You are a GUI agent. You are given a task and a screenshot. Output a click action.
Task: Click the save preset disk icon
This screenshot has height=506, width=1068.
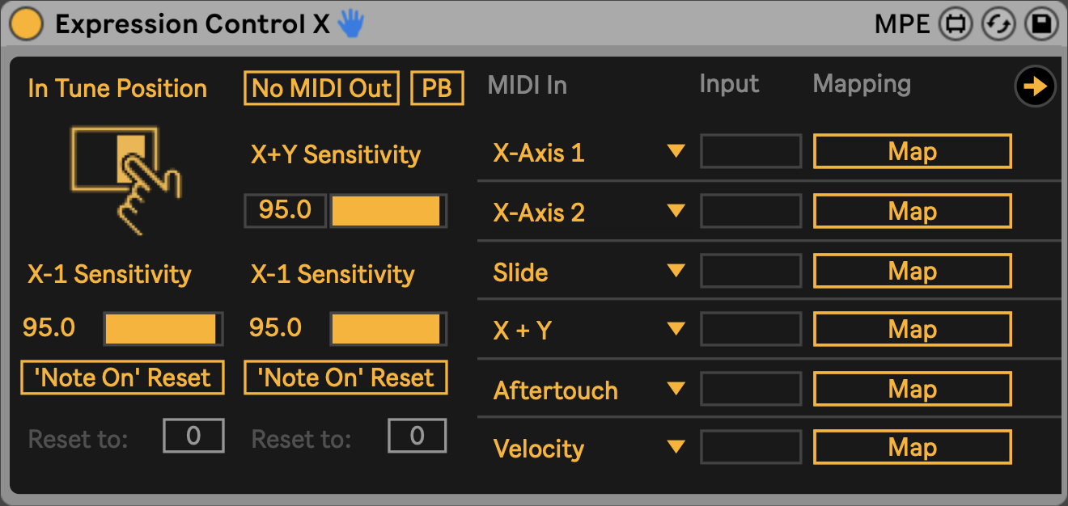point(1041,24)
